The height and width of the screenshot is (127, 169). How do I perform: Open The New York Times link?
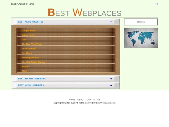point(32,44)
